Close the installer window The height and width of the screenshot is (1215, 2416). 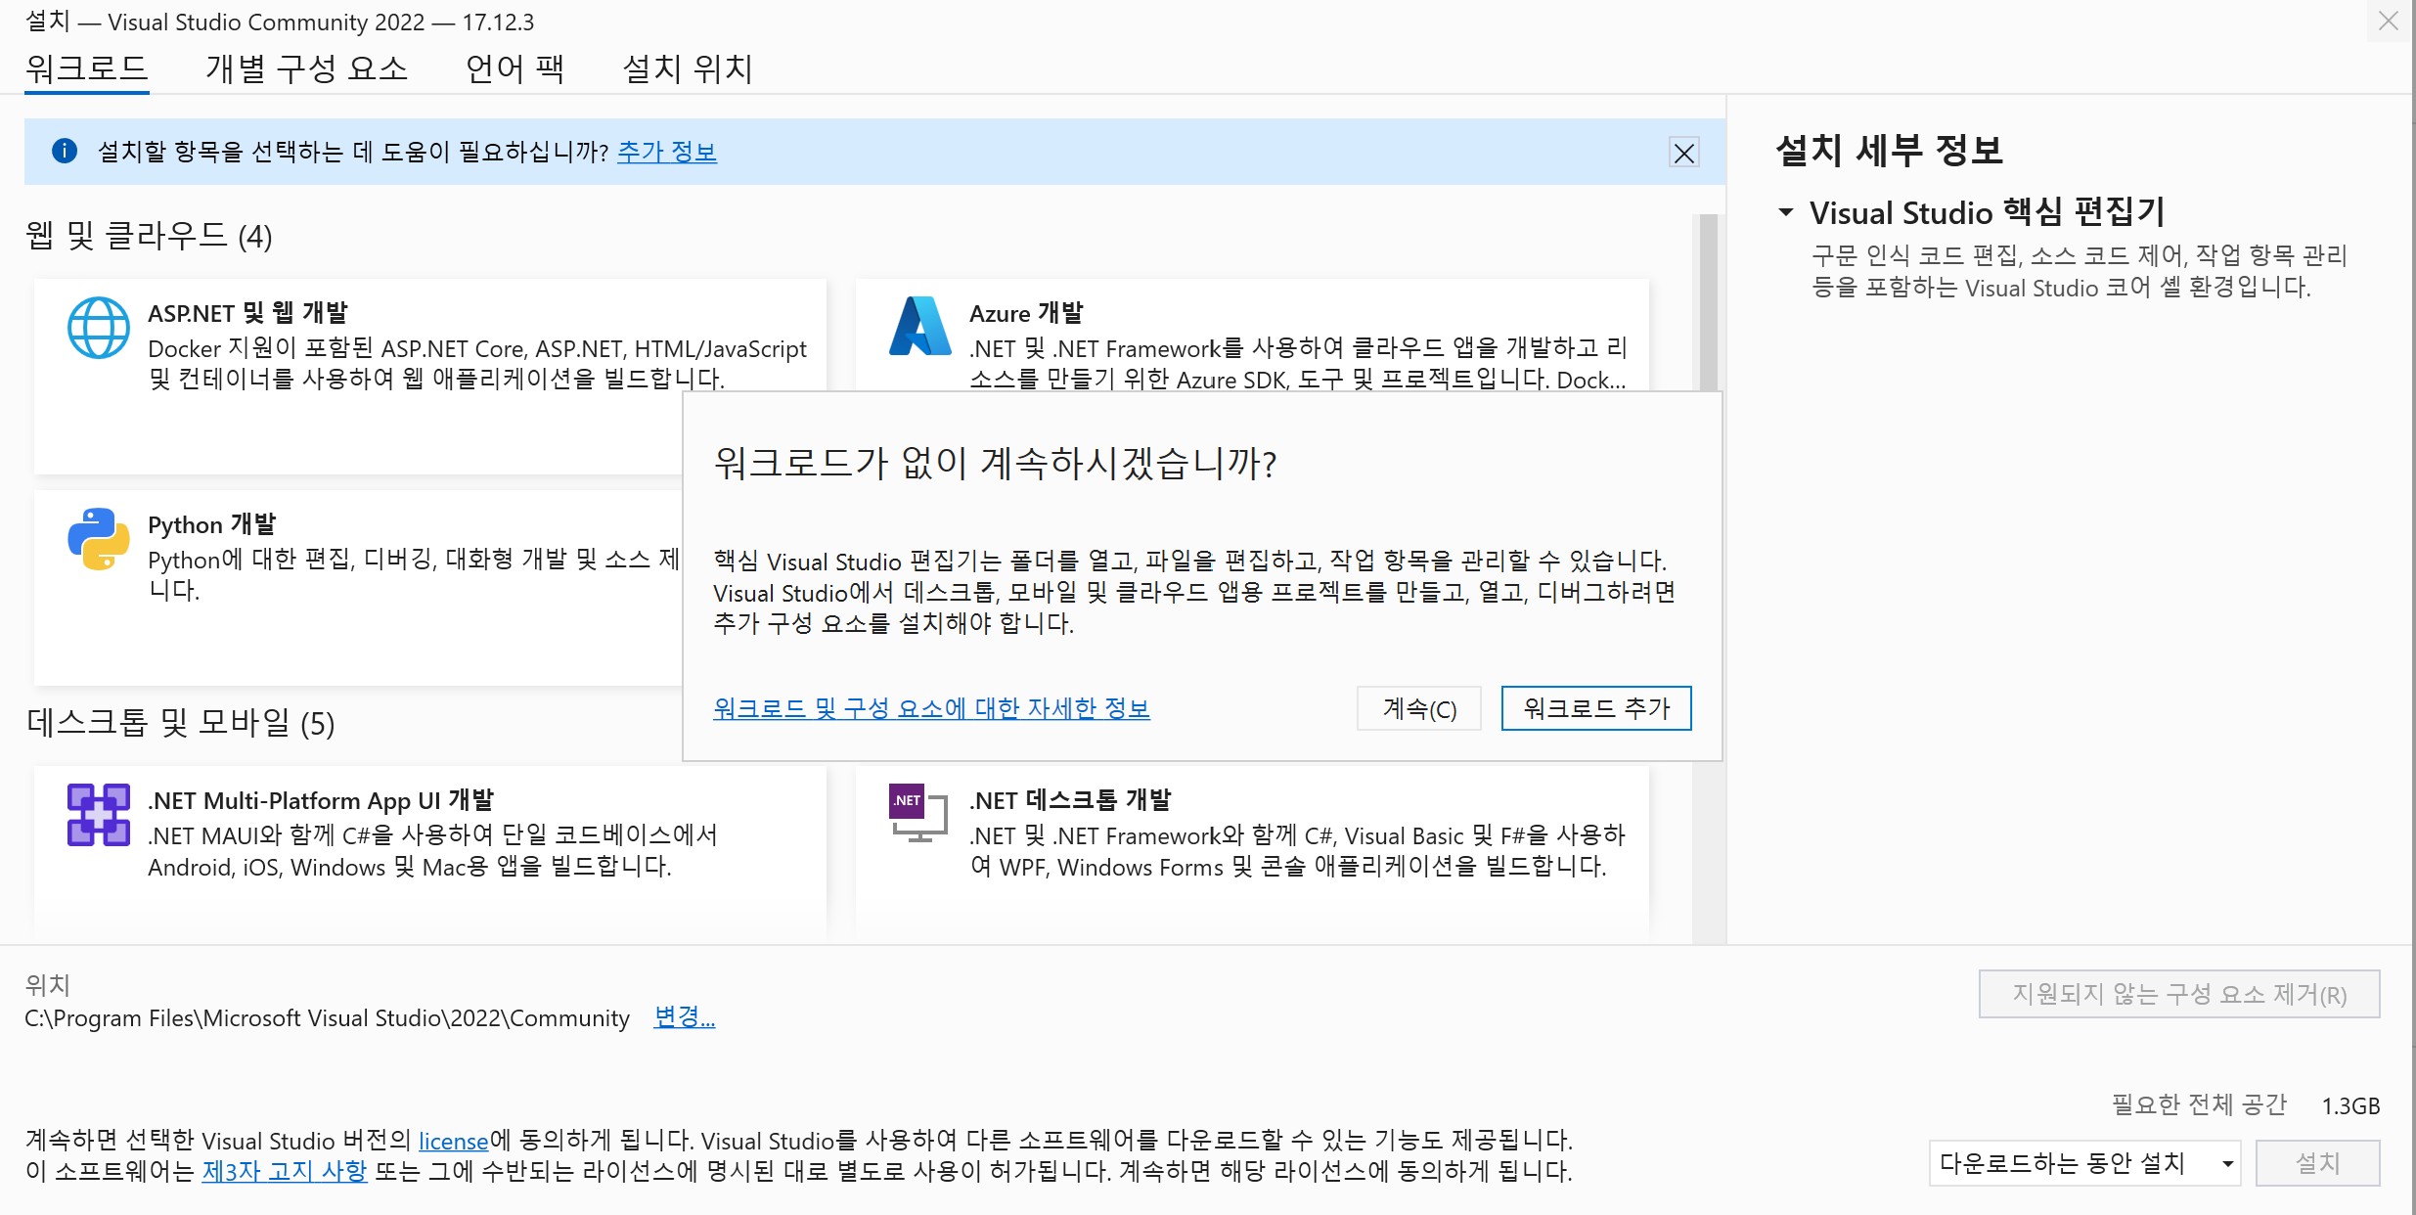(2388, 22)
